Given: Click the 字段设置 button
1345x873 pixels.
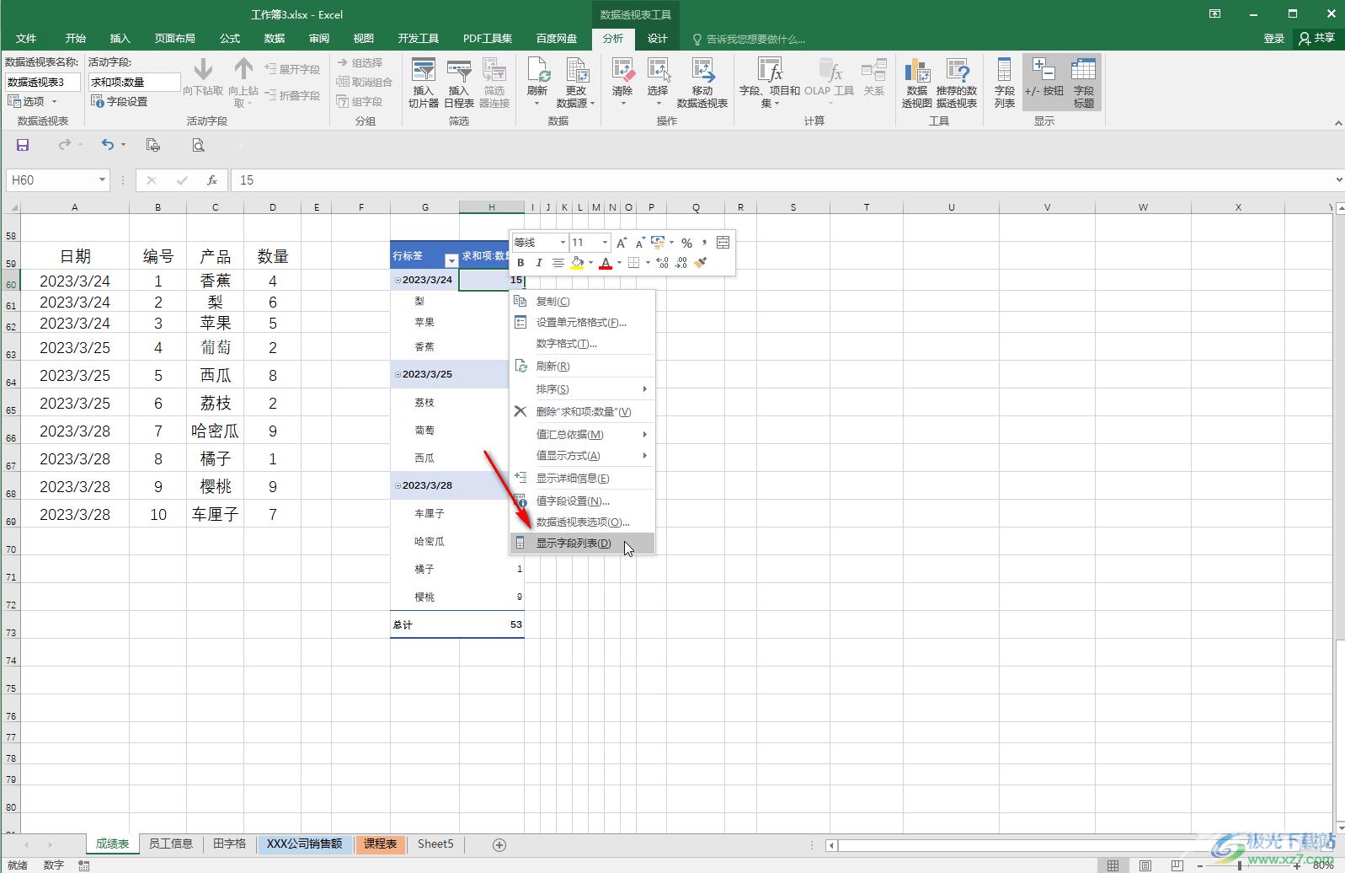Looking at the screenshot, I should [120, 102].
